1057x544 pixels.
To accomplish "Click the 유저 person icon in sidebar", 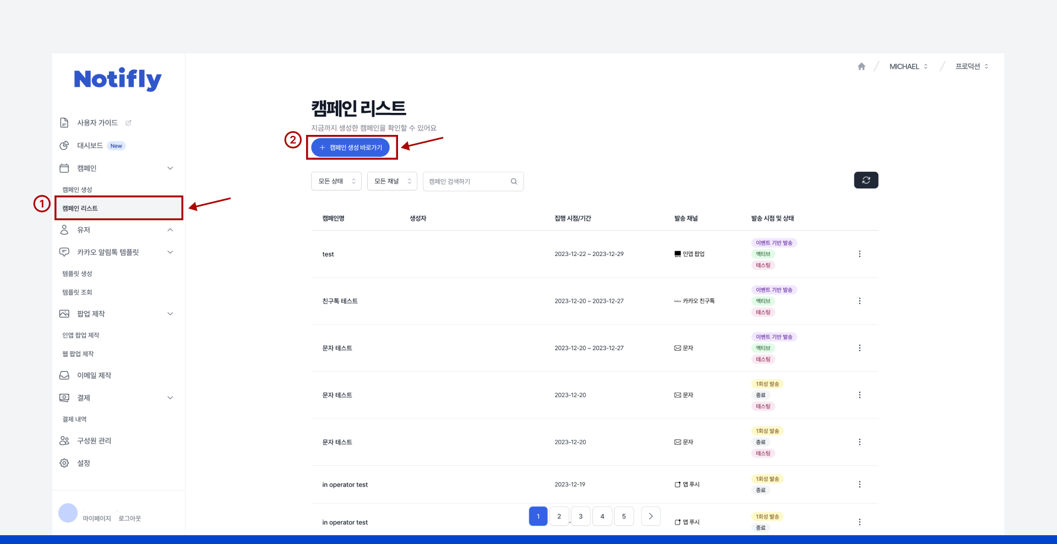I will pyautogui.click(x=64, y=230).
